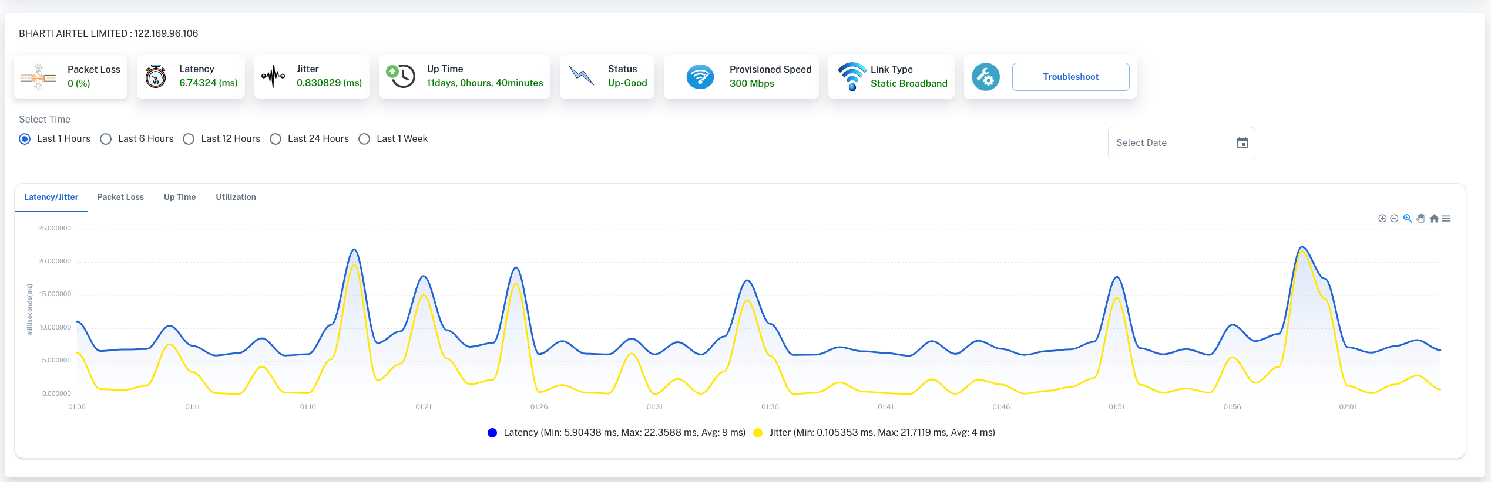Open the calendar icon in Select Date

click(x=1242, y=143)
